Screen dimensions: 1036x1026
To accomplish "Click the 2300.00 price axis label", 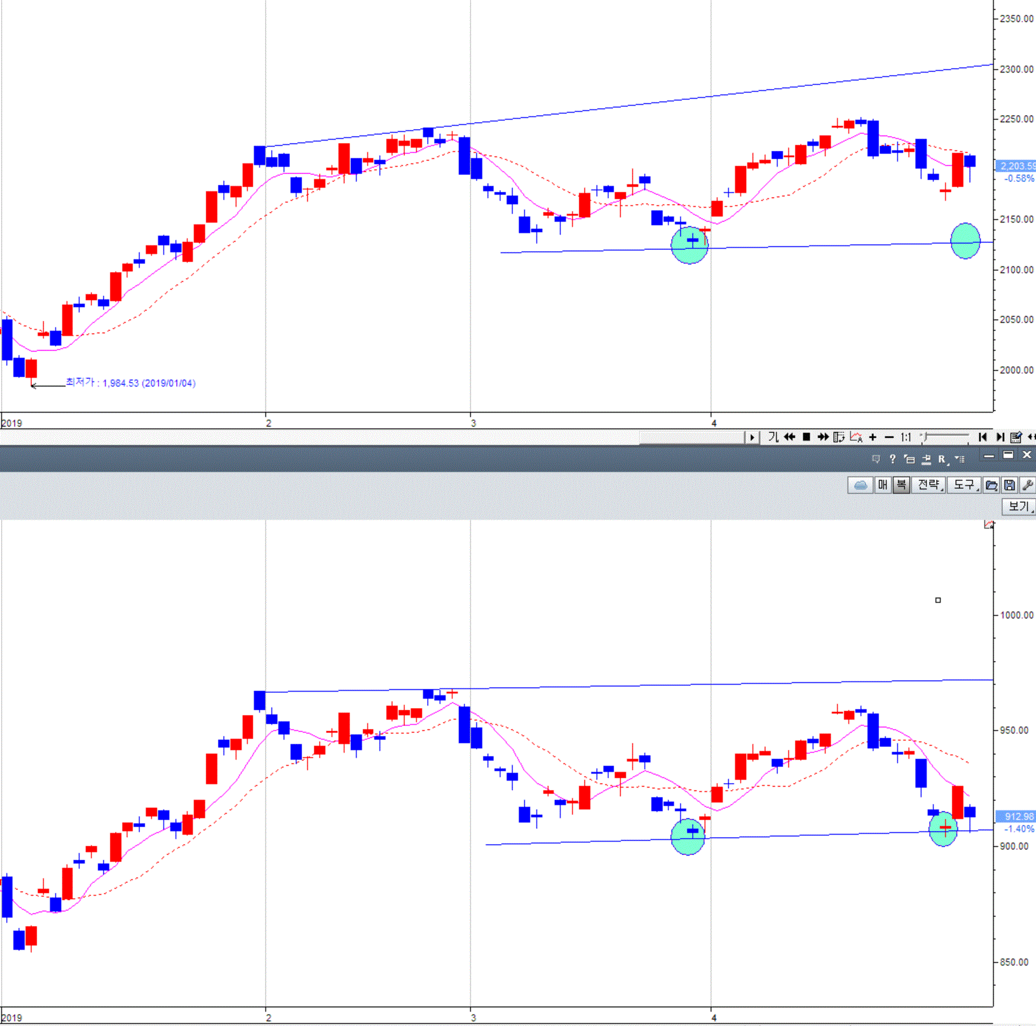I will coord(1017,69).
